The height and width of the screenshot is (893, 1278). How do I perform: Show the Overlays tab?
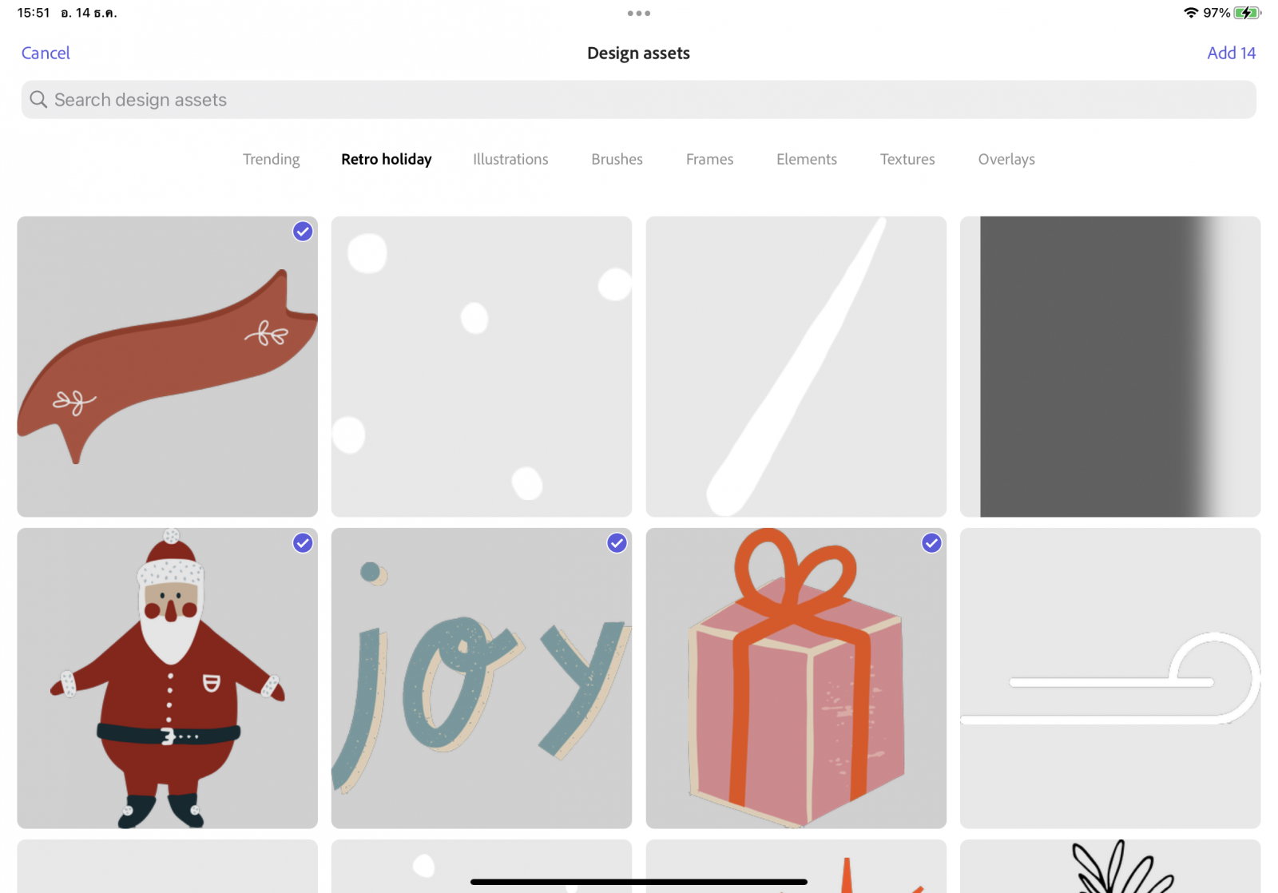coord(1006,159)
